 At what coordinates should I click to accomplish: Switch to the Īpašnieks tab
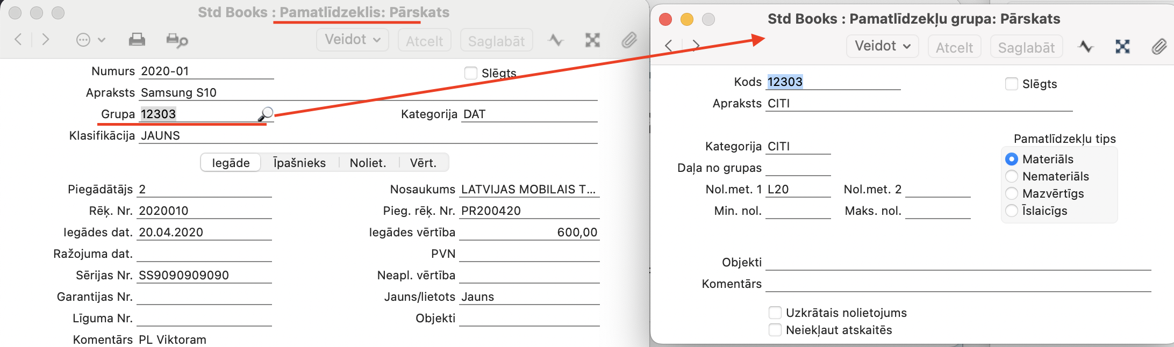pos(299,163)
